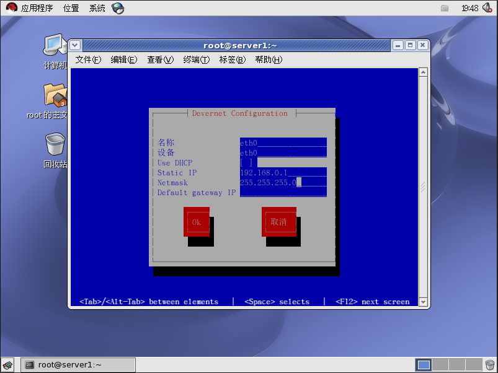Switch to the second workspace
This screenshot has width=498, height=373.
point(440,365)
